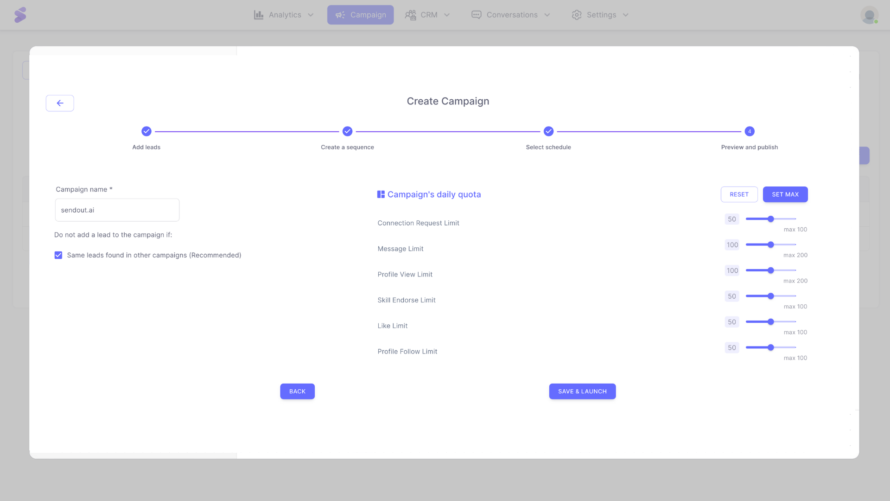Select the 'Select schedule' step checkmark
Viewport: 890px width, 501px height.
point(548,131)
